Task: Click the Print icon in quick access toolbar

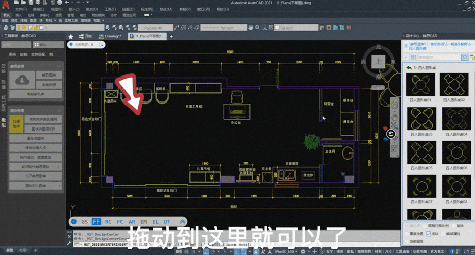Action: 60,3
